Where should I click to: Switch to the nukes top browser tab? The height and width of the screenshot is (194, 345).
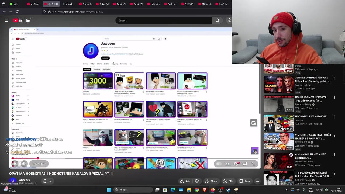(x=153, y=4)
